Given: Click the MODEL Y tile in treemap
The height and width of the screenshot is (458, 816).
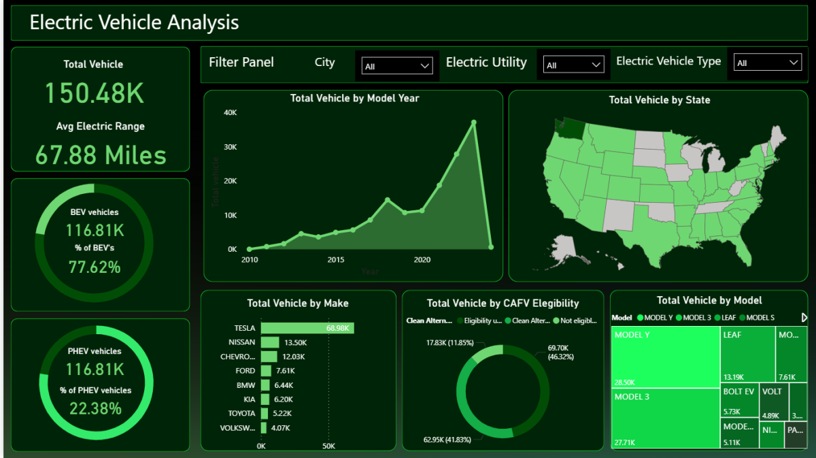Looking at the screenshot, I should click(x=666, y=357).
